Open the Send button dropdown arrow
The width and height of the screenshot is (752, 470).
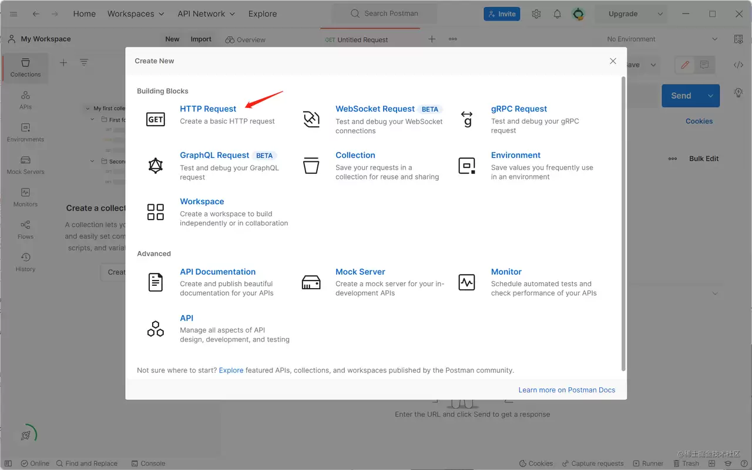[x=710, y=96]
